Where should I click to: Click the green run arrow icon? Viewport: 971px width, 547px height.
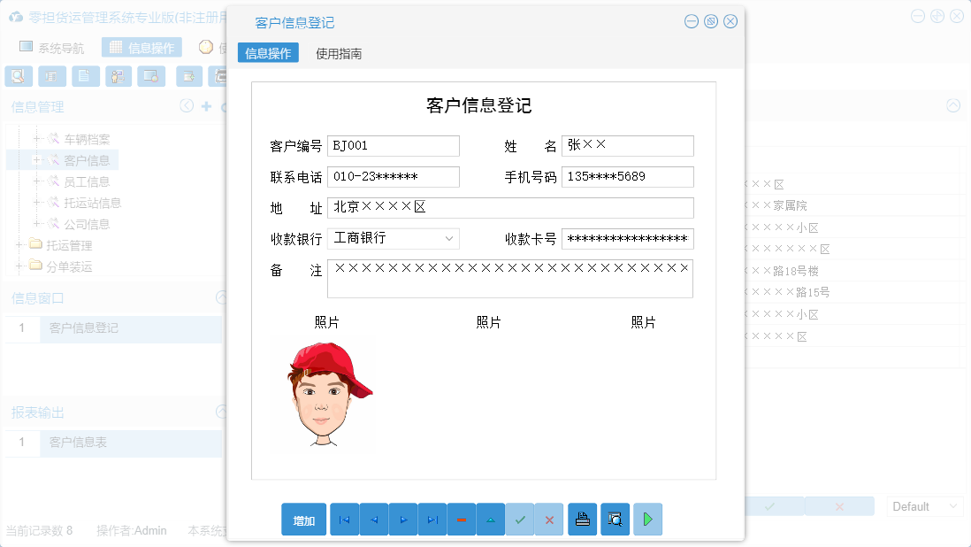pos(647,520)
